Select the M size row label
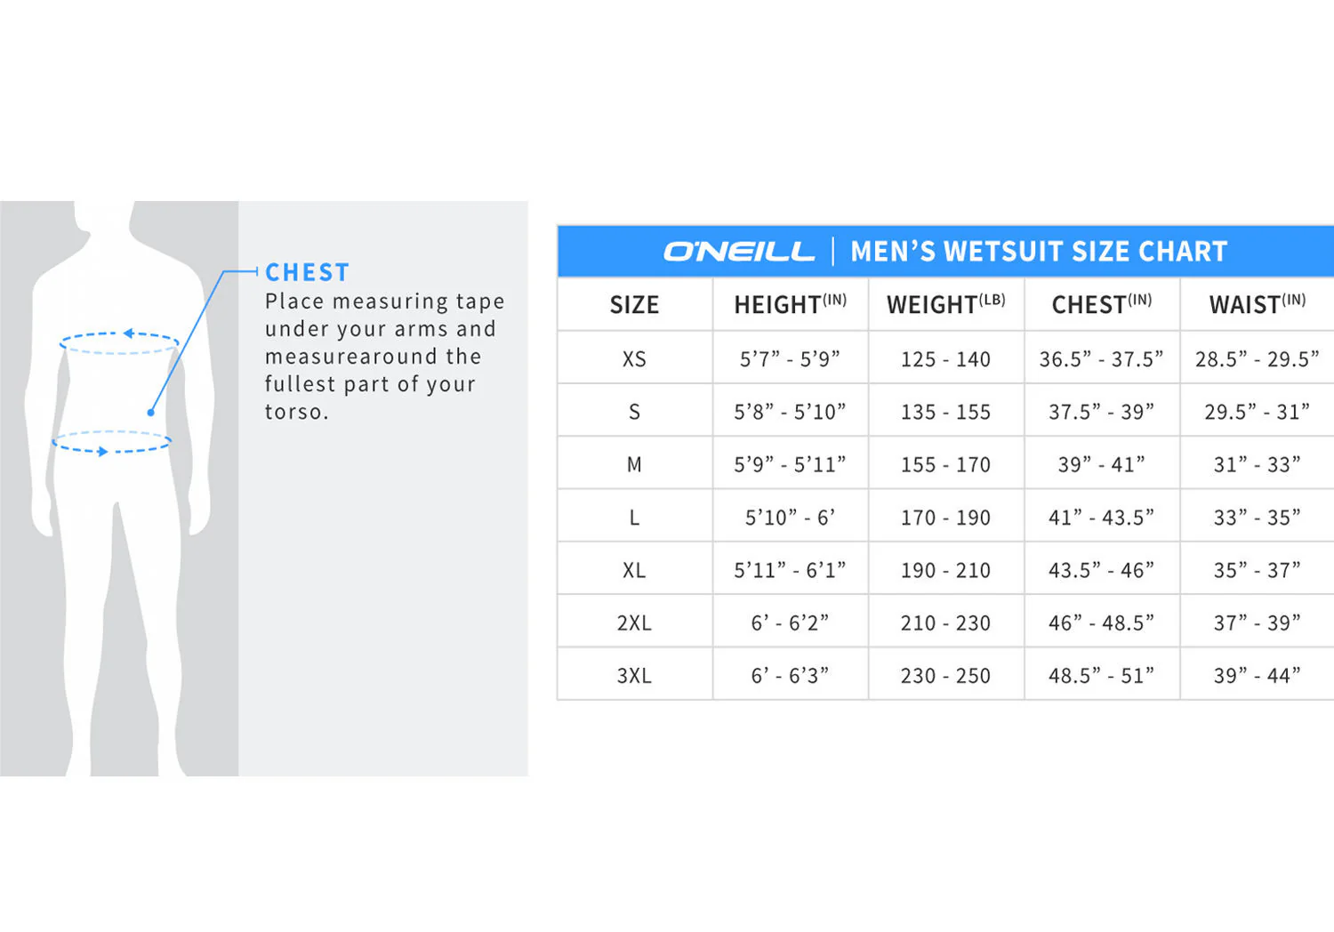Screen dimensions: 1334x932 point(634,464)
